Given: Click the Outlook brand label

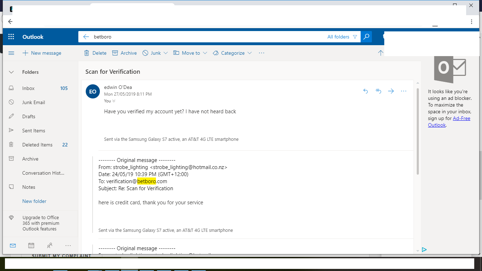Looking at the screenshot, I should coord(33,37).
